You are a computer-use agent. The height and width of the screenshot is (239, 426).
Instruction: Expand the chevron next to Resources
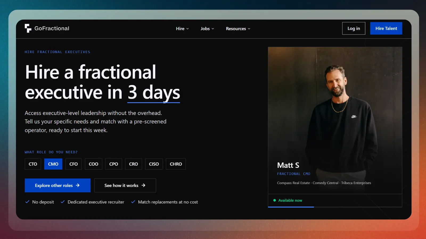coord(249,29)
